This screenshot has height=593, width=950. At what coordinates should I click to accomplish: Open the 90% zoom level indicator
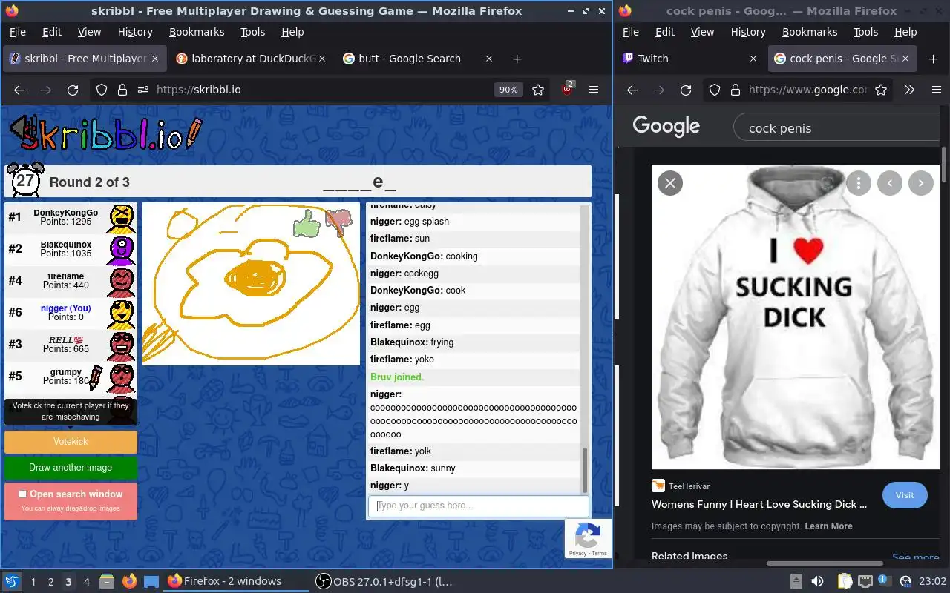coord(508,90)
